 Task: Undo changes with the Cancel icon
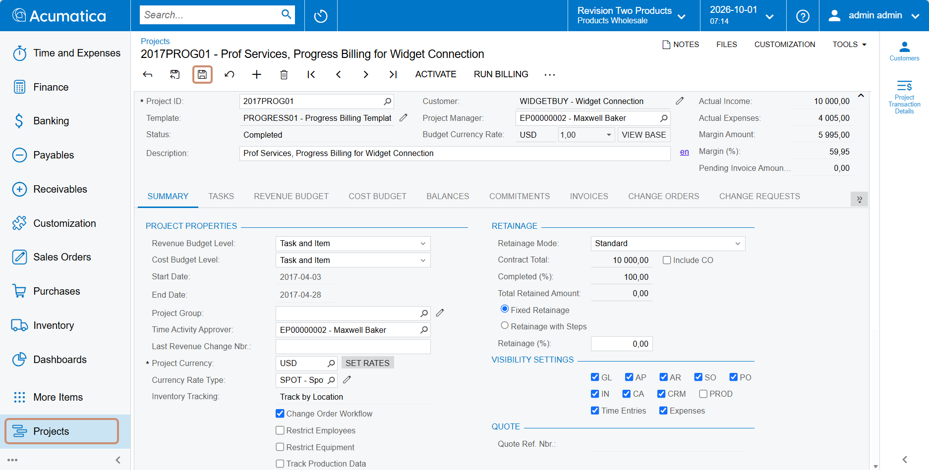[230, 74]
